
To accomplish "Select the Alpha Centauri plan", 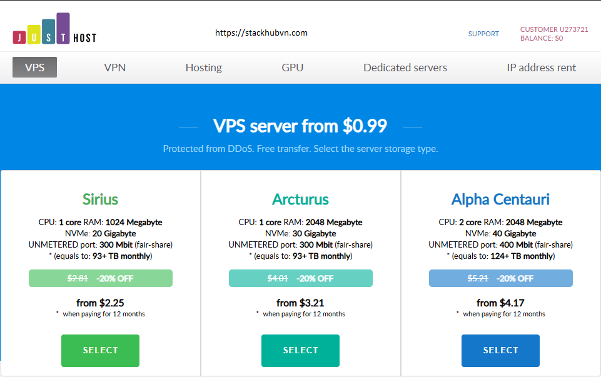I will [500, 351].
